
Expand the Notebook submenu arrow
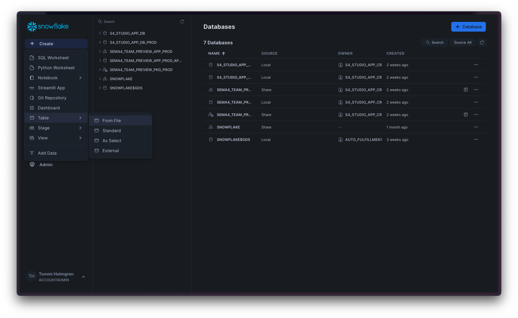pos(80,78)
